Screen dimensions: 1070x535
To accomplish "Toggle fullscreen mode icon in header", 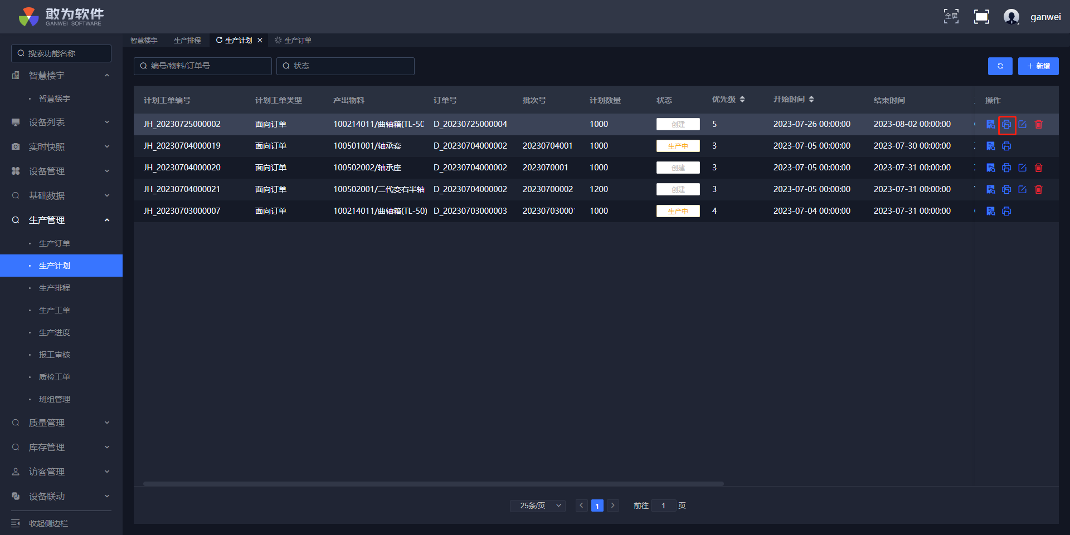I will point(981,17).
